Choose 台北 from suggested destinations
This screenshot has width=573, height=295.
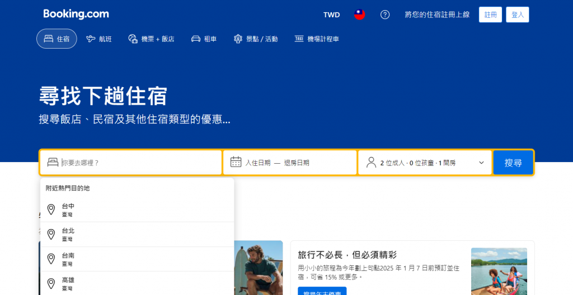(x=137, y=235)
